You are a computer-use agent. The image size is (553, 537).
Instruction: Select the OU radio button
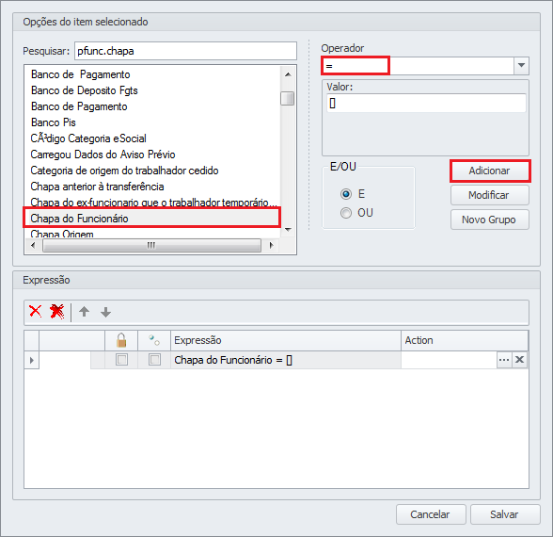346,213
